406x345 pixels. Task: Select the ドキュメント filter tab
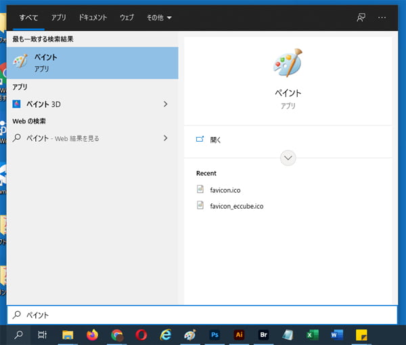point(93,17)
